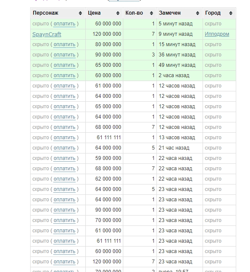This screenshot has height=272, width=250.
Task: Click оплатить in the 59 000 000 row
Action: [64, 158]
